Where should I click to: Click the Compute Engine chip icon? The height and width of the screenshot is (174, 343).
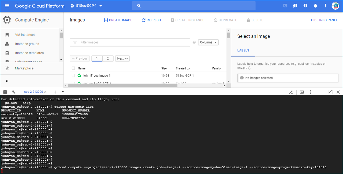point(7,20)
